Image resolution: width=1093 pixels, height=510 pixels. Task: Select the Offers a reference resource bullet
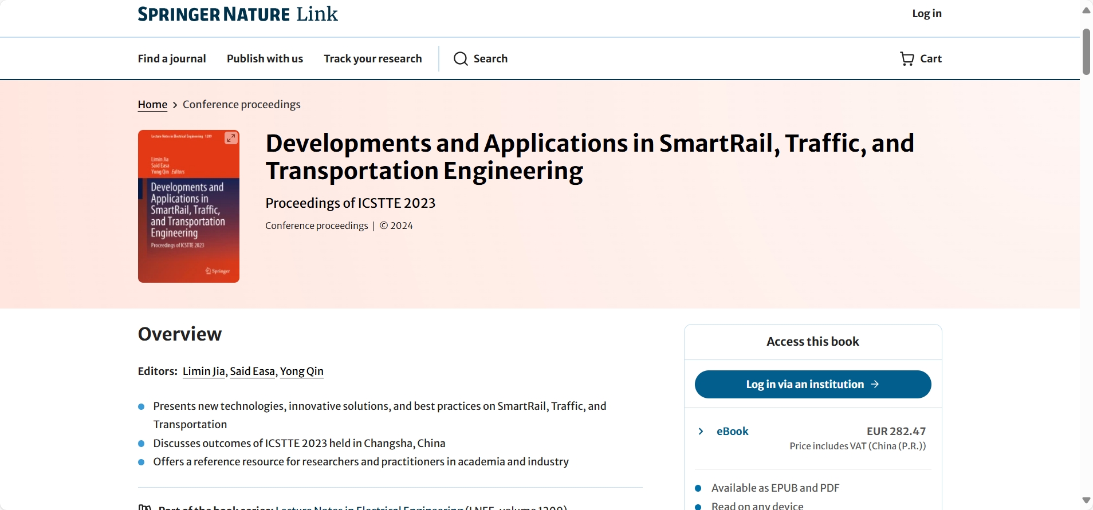tap(361, 461)
